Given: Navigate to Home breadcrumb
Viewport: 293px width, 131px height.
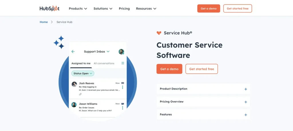Looking at the screenshot, I should click(44, 22).
